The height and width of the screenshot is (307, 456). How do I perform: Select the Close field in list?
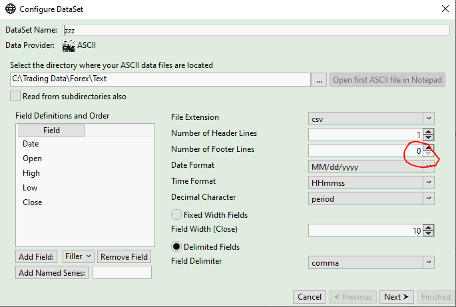[32, 202]
